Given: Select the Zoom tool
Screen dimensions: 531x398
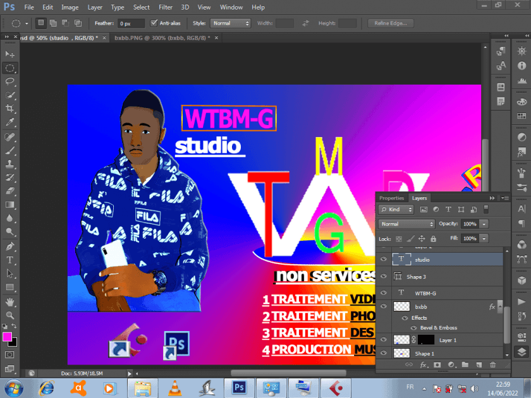Looking at the screenshot, I should click(x=10, y=315).
